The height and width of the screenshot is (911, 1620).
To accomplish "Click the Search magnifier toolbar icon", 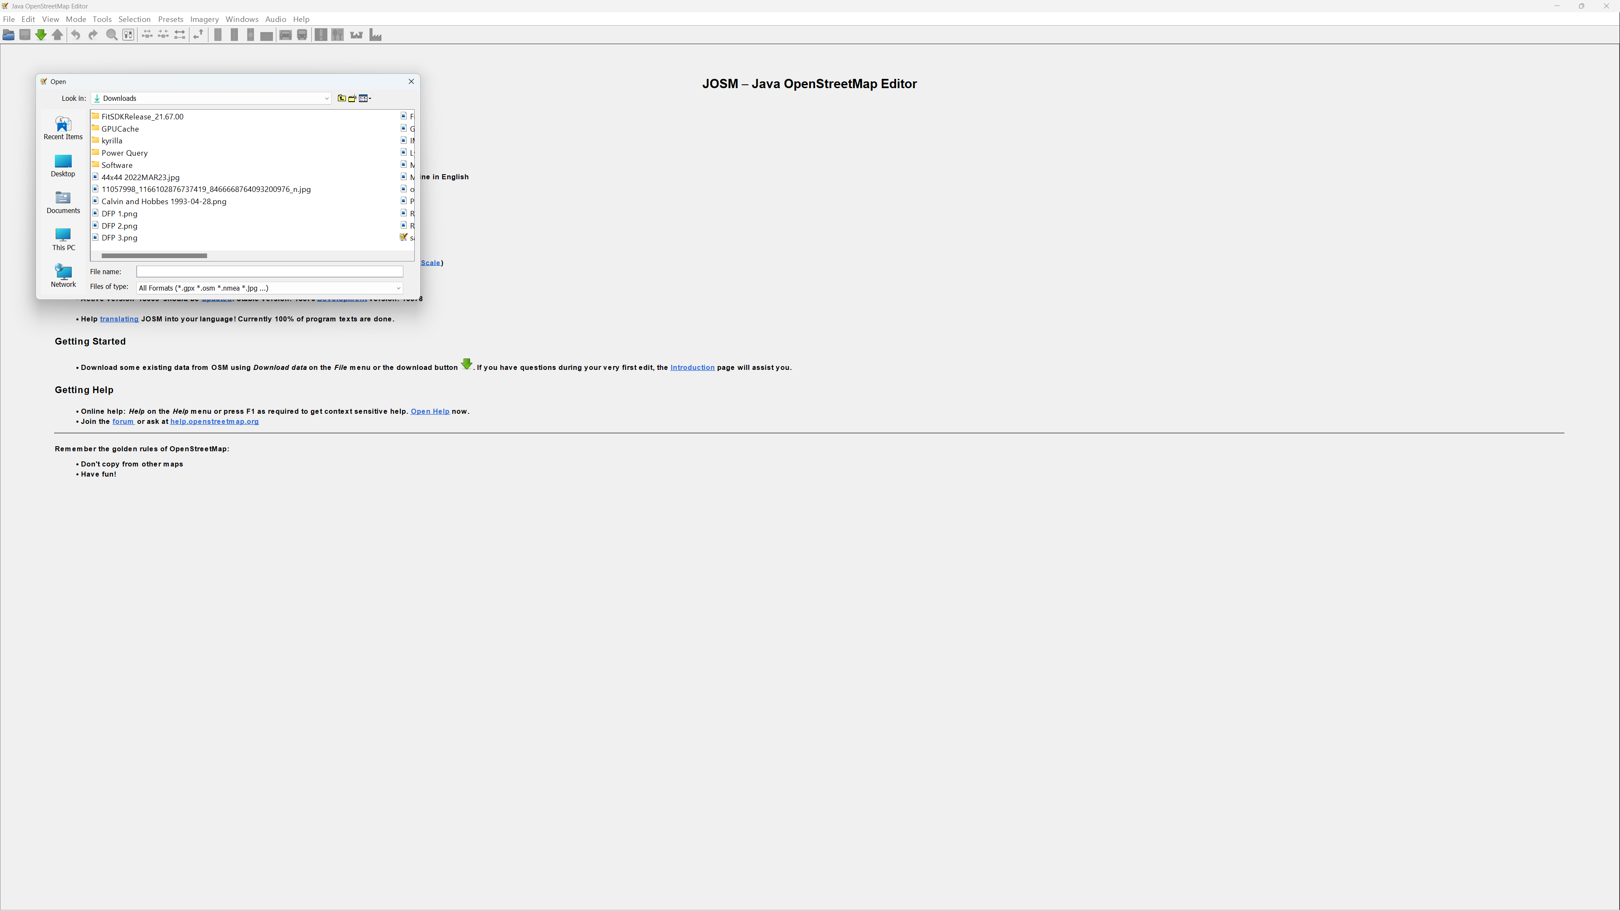I will pyautogui.click(x=112, y=35).
